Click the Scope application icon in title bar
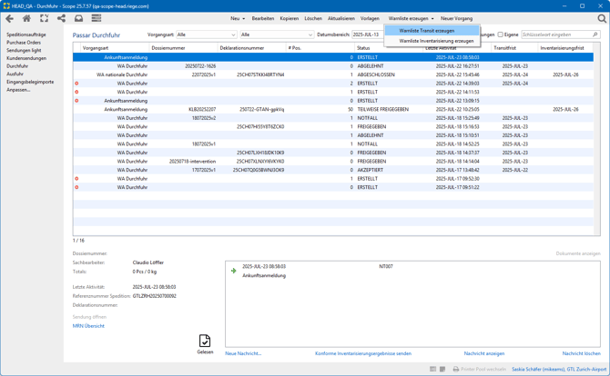This screenshot has height=376, width=610. pos(6,5)
